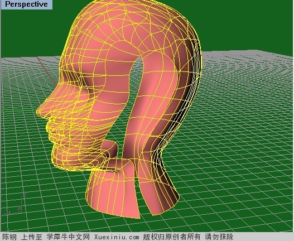Click the green background above the horizon
This screenshot has width=294, height=241.
click(x=244, y=25)
